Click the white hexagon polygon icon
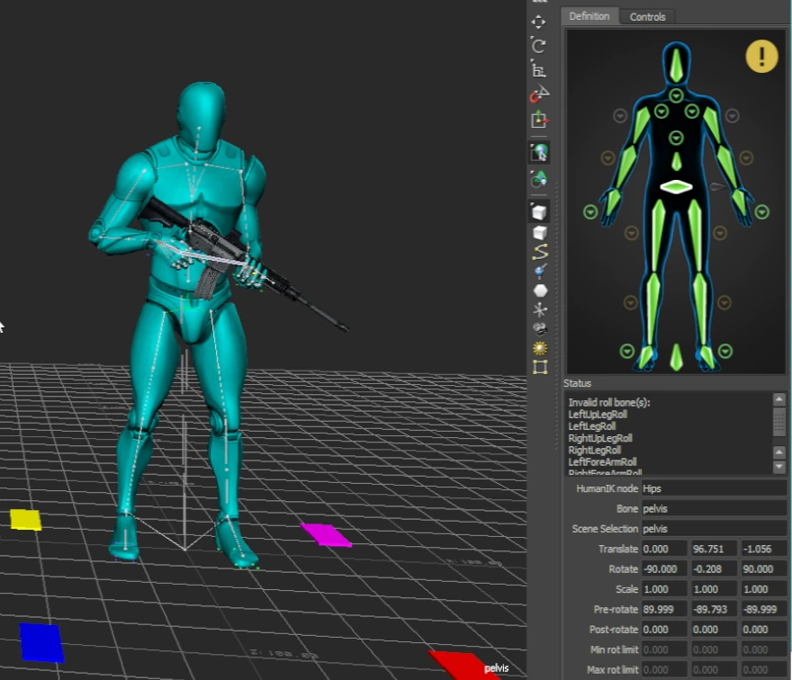 [x=540, y=291]
